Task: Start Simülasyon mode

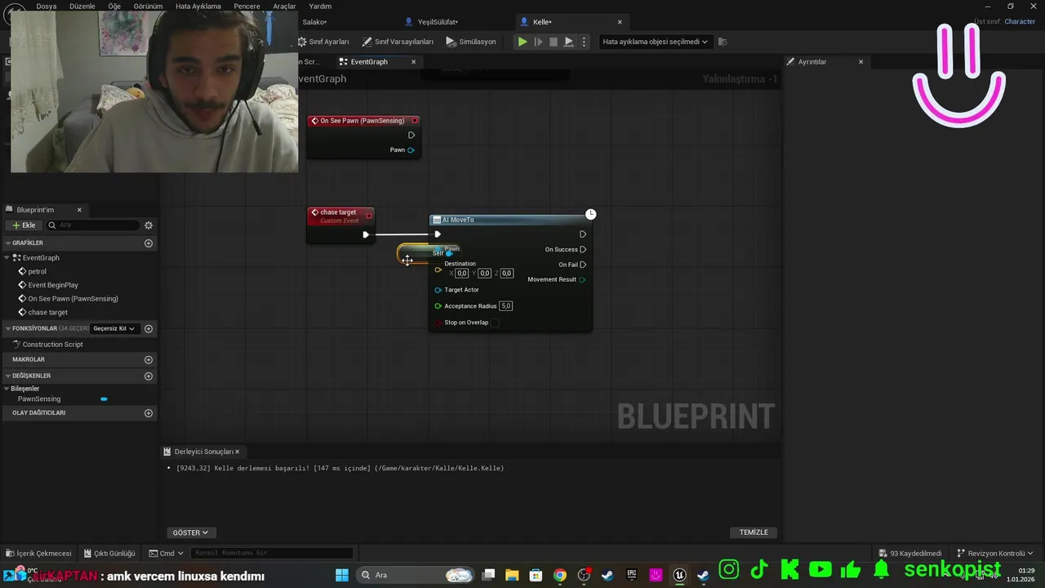Action: (471, 42)
